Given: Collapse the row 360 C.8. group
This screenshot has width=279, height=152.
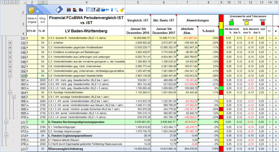Looking at the screenshot, I should coord(10,76).
